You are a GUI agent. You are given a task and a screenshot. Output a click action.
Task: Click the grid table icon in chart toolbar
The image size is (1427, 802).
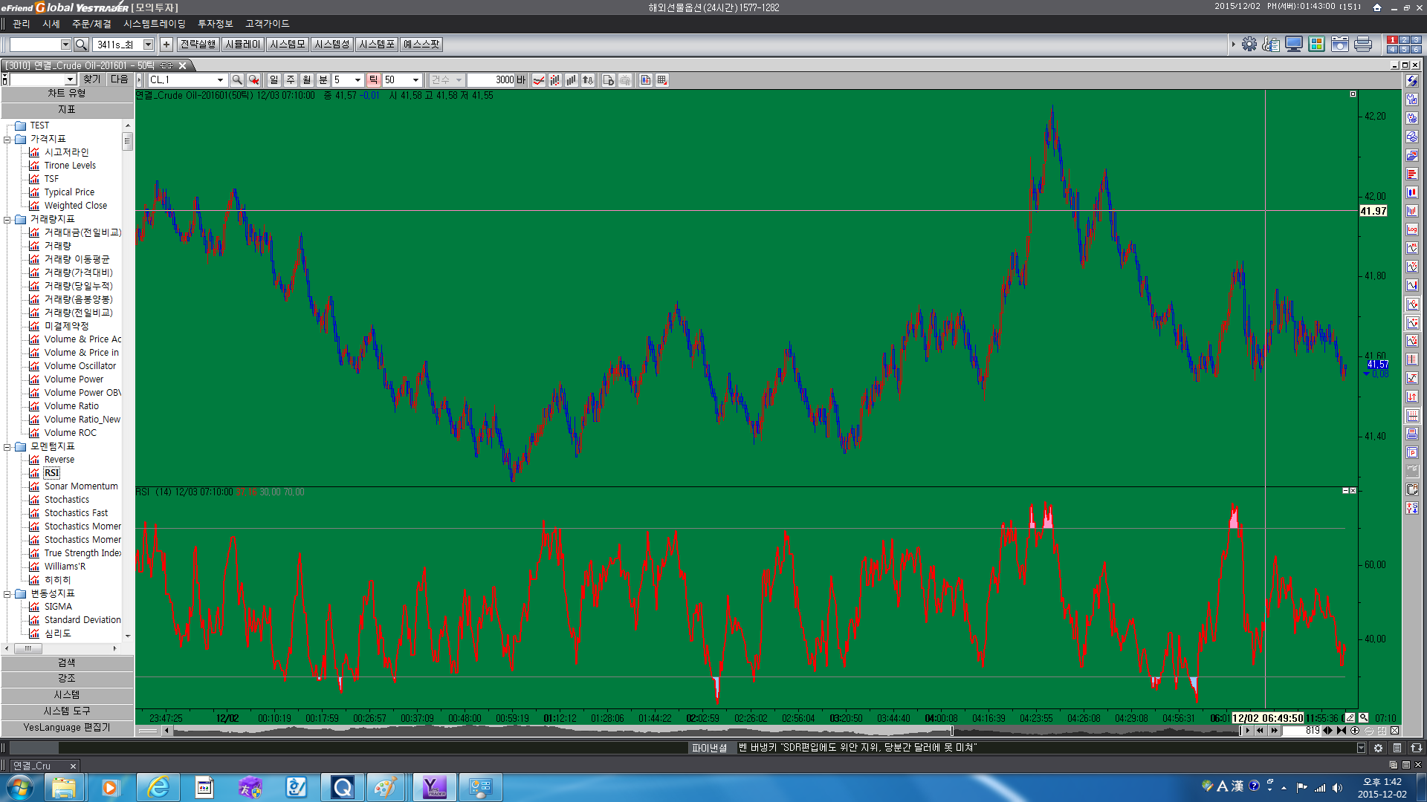pos(662,80)
